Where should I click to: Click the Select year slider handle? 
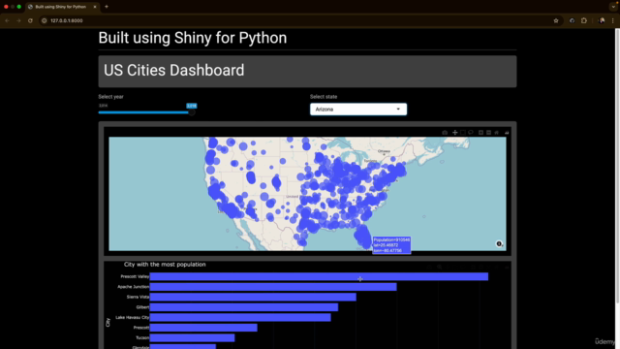(192, 112)
